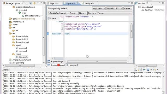Open Normal dock mode dropdown

tap(83, 13)
